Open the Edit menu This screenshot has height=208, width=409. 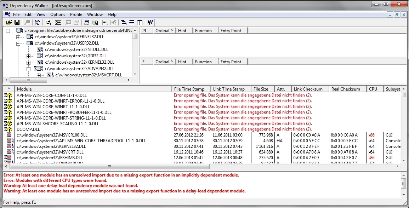(28, 15)
